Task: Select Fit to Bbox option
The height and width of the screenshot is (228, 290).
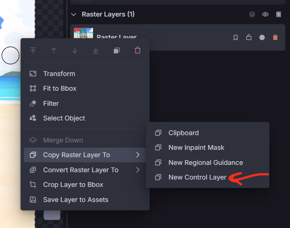Action: [85, 88]
